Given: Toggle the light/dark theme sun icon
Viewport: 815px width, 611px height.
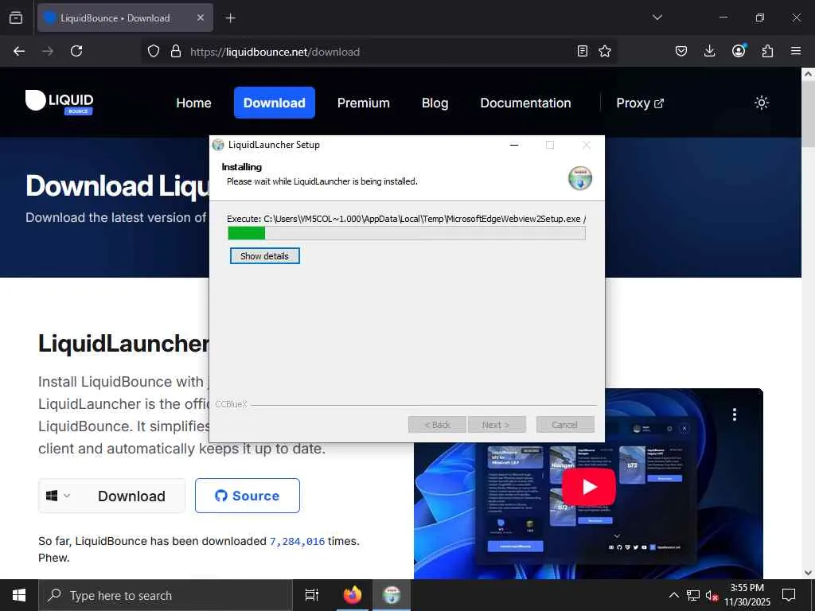Looking at the screenshot, I should point(762,103).
